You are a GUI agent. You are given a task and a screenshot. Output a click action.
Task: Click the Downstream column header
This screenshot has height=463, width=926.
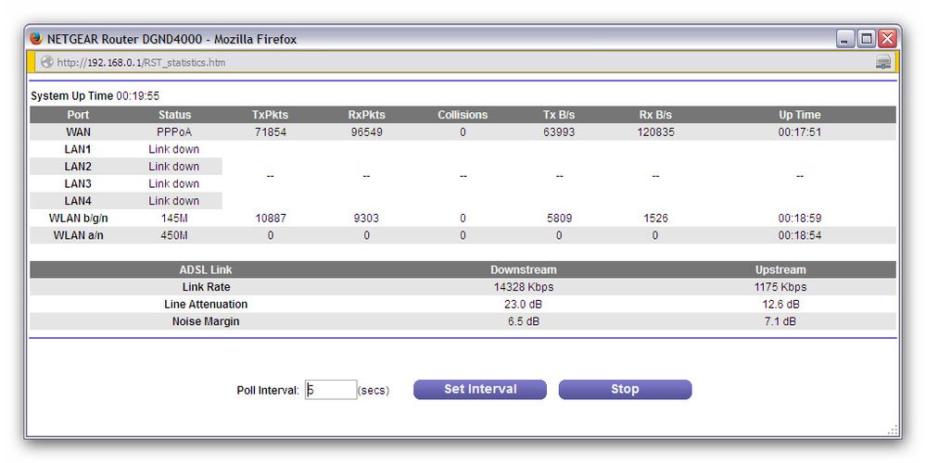pyautogui.click(x=523, y=269)
